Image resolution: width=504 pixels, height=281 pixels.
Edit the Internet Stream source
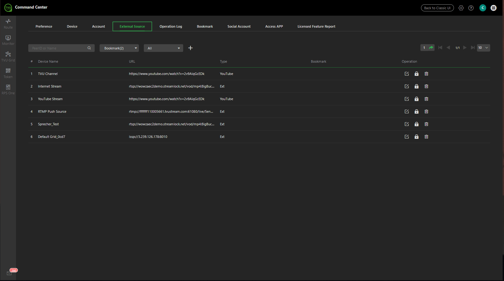(x=407, y=86)
